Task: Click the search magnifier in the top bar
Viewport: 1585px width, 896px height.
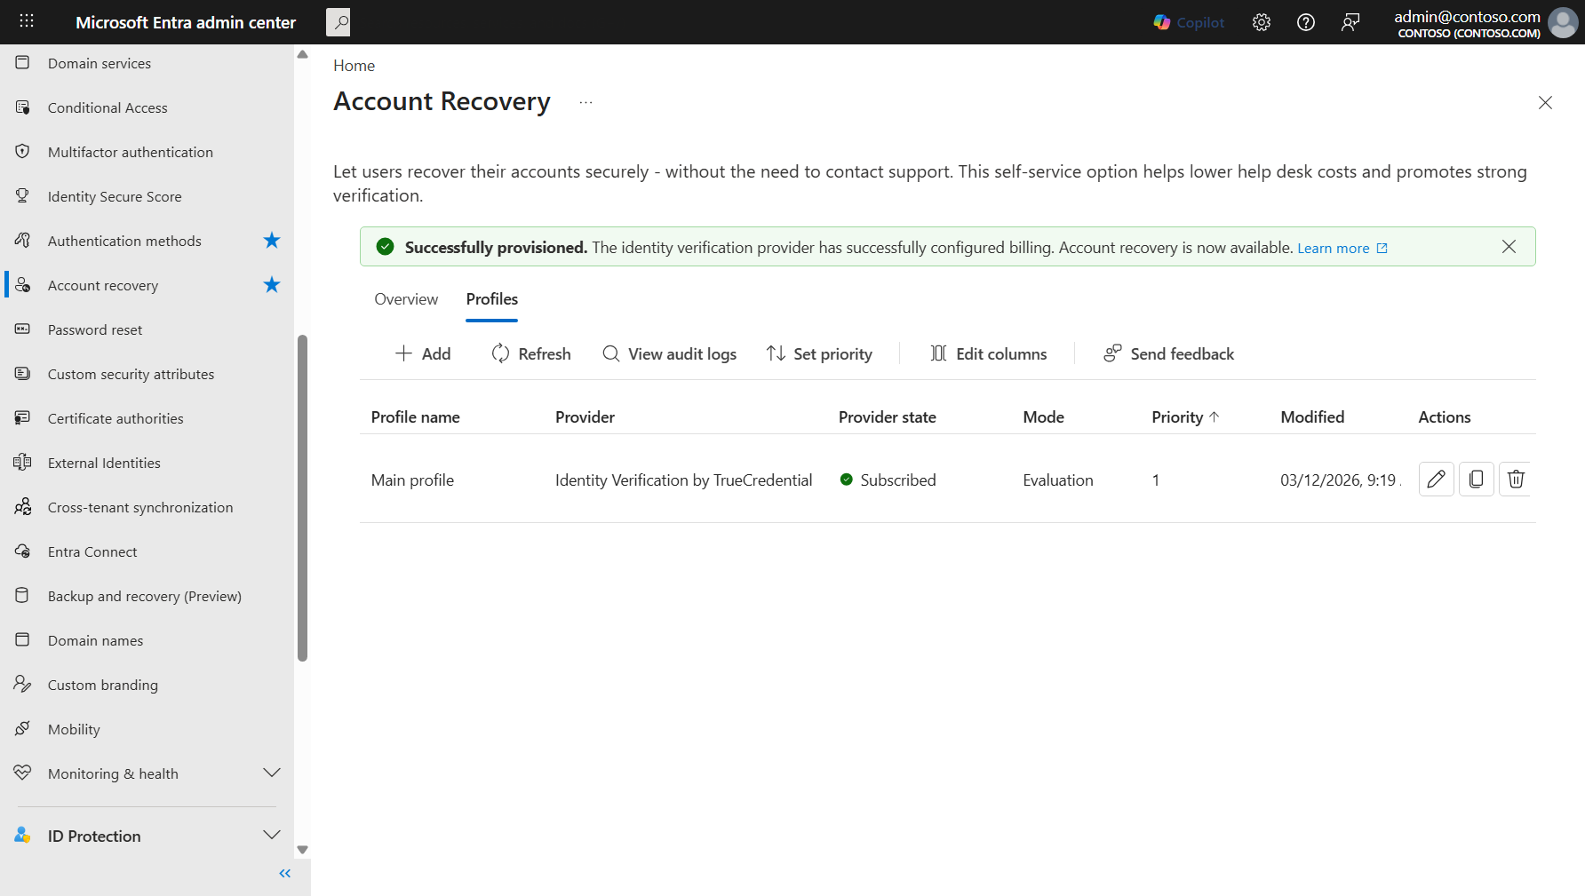Action: click(x=339, y=22)
